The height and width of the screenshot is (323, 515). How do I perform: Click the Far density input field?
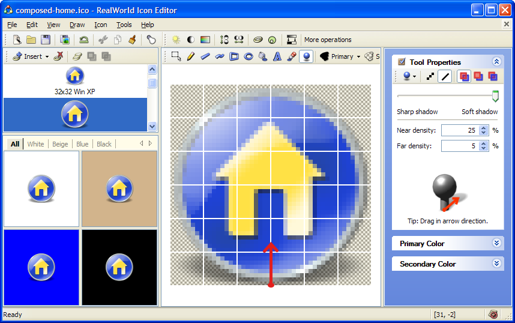460,146
